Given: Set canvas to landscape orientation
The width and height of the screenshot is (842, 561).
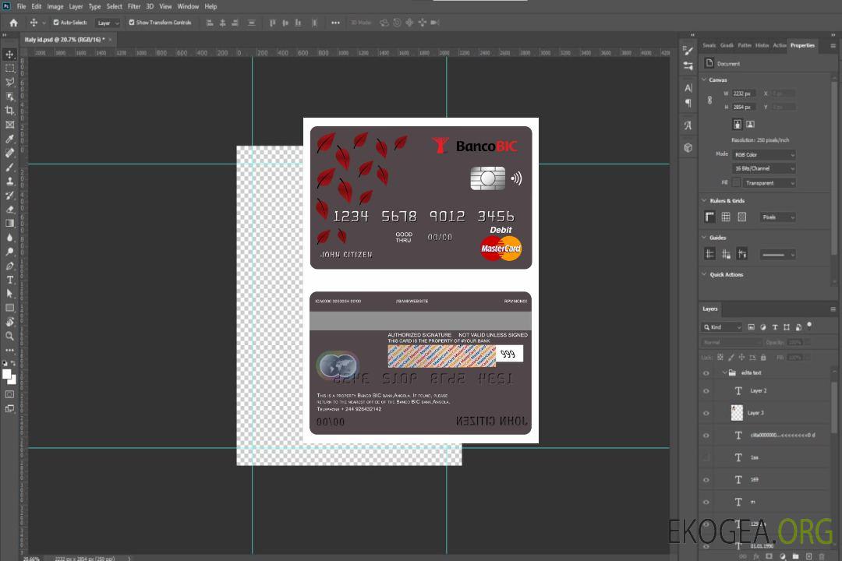Looking at the screenshot, I should pyautogui.click(x=750, y=124).
